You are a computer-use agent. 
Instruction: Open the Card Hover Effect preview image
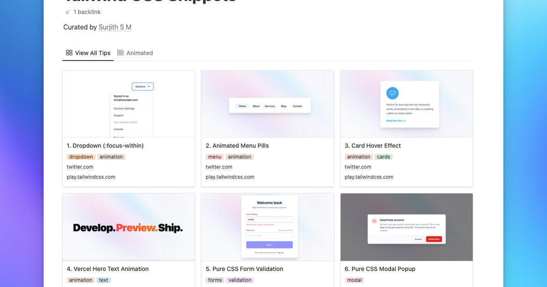pyautogui.click(x=407, y=104)
